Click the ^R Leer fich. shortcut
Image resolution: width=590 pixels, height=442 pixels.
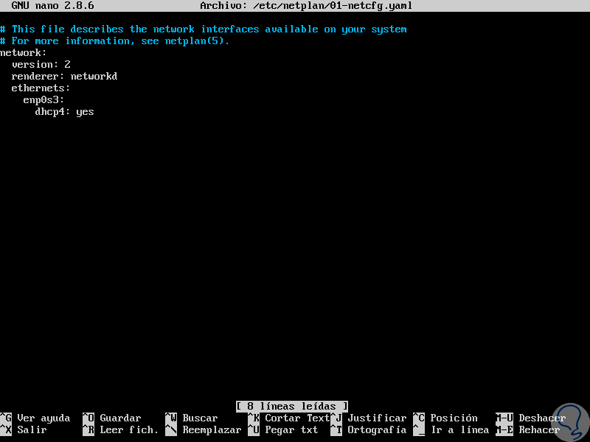(x=121, y=429)
